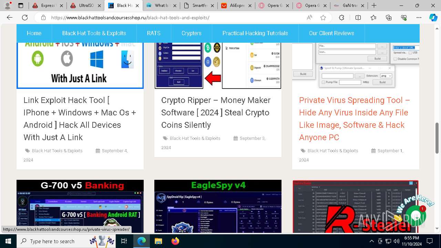The width and height of the screenshot is (441, 248).
Task: Open Read aloud from address bar
Action: (x=309, y=18)
